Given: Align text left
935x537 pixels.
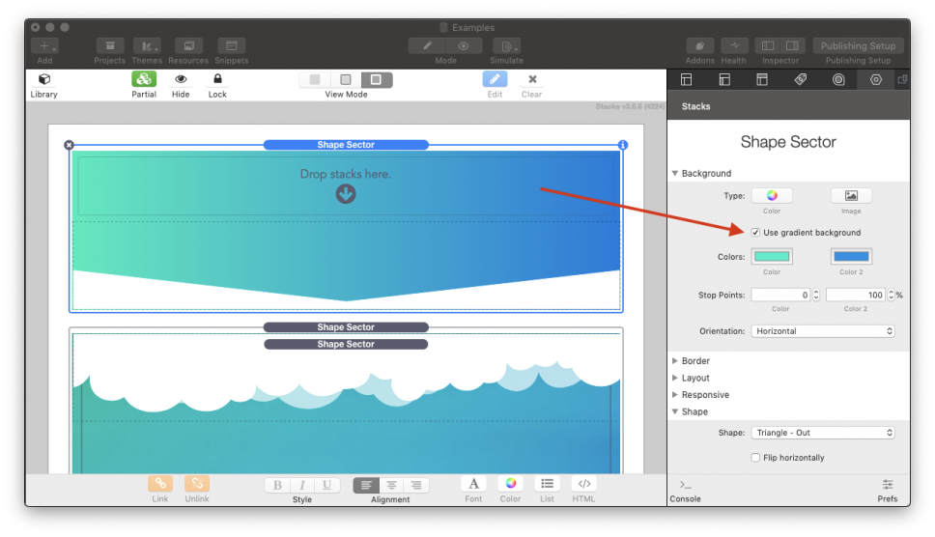Looking at the screenshot, I should pyautogui.click(x=366, y=485).
